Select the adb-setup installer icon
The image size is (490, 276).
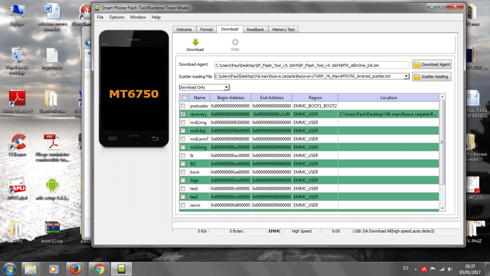52,189
